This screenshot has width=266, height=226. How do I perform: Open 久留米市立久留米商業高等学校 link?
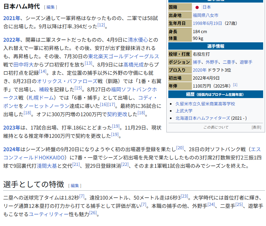click(205, 104)
